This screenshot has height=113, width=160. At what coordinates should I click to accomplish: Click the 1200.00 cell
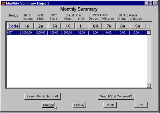point(40,32)
